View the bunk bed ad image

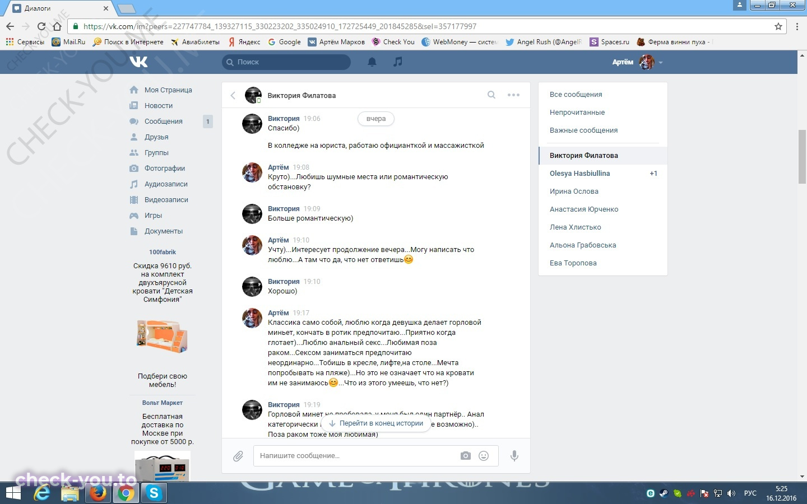coord(163,336)
